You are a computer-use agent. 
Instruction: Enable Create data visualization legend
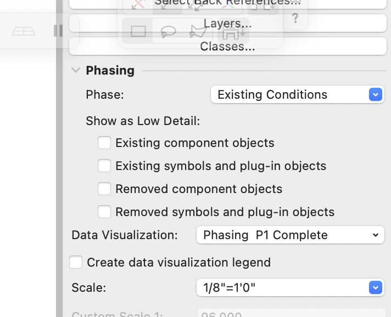[76, 263]
